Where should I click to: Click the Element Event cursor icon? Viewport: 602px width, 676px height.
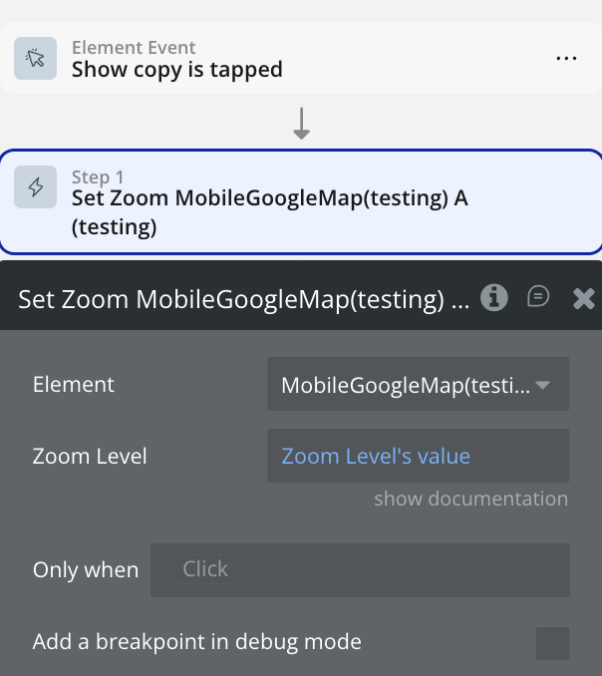35,58
